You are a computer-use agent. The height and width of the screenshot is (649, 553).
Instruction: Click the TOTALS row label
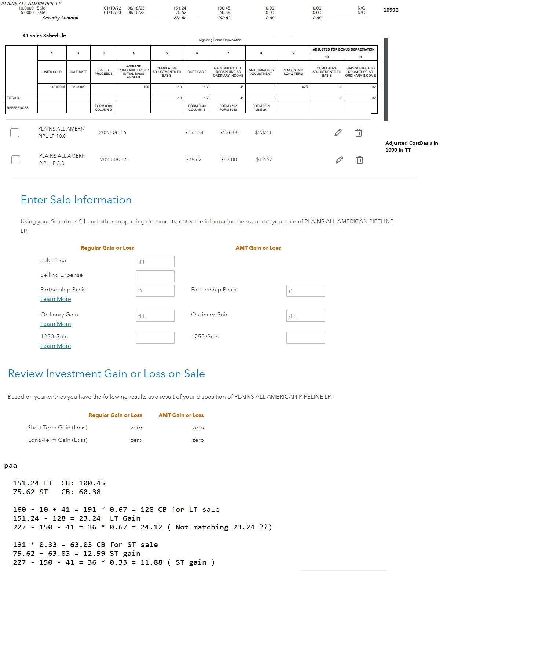[13, 98]
